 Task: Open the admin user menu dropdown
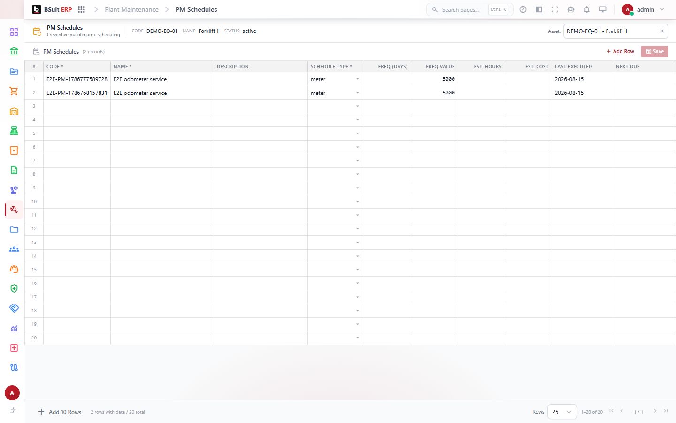tap(644, 9)
